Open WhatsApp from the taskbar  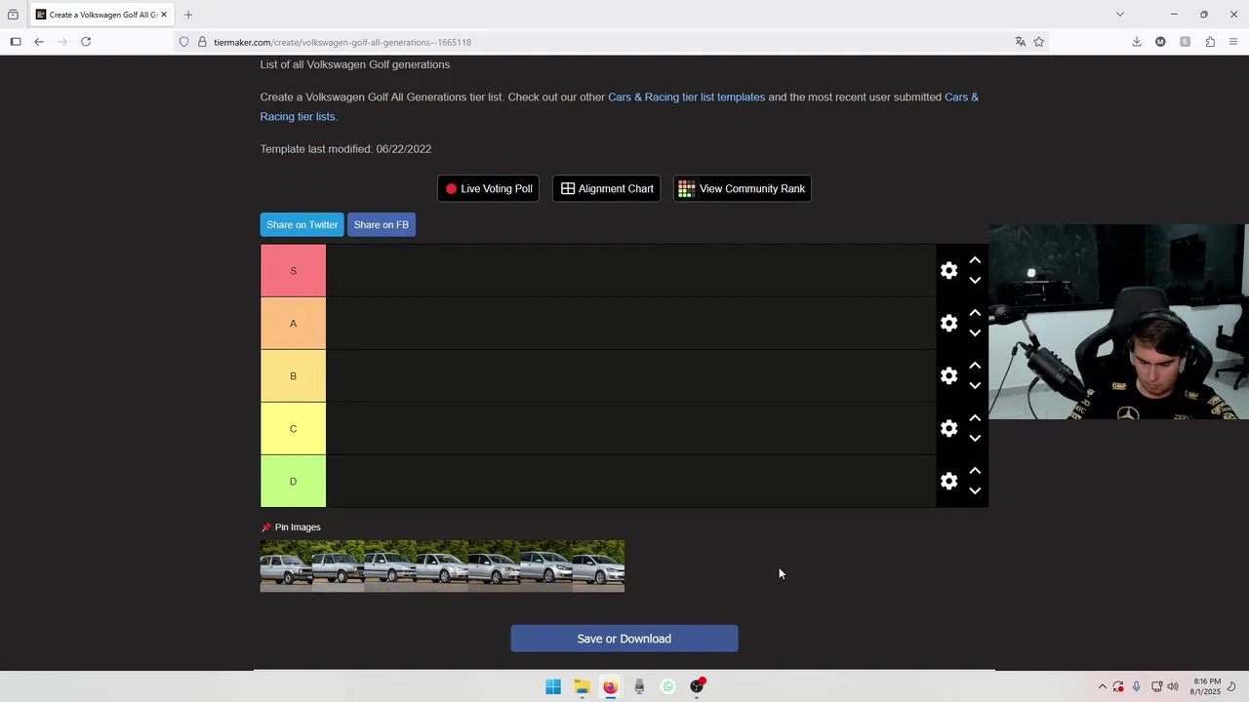[667, 686]
